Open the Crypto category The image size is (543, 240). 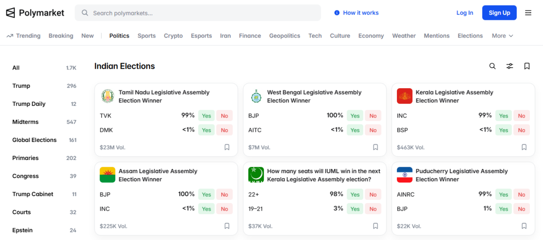(173, 36)
